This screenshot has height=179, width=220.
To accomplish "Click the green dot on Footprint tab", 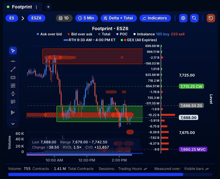I will click(8, 7).
